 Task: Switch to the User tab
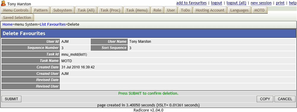171,10
